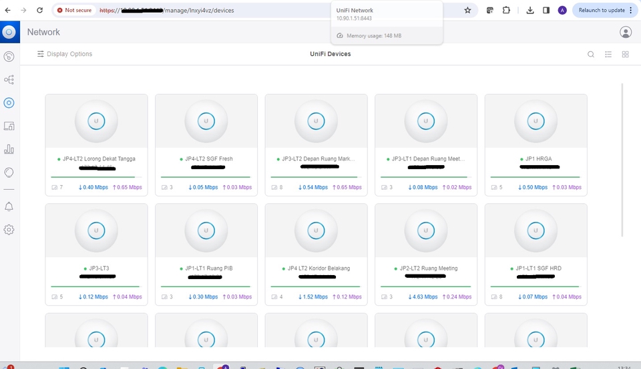Open the Settings gear icon in the sidebar

click(x=9, y=230)
